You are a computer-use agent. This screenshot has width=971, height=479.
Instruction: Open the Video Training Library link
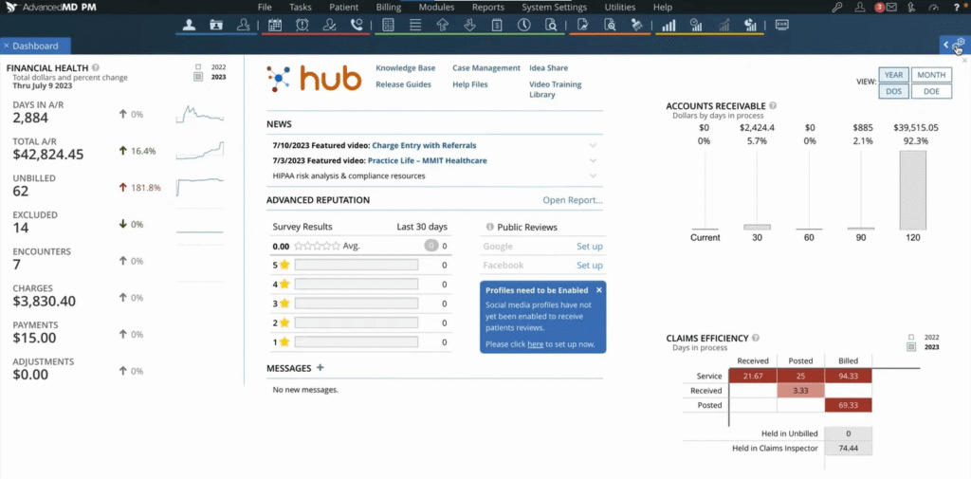click(x=555, y=89)
